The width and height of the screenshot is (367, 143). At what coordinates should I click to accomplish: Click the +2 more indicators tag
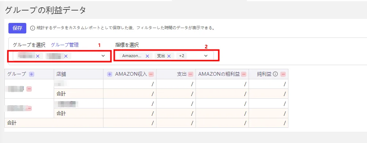(182, 56)
